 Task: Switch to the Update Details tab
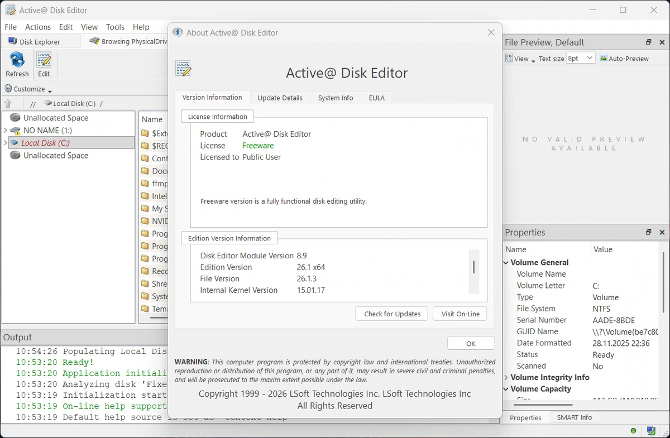pos(280,98)
